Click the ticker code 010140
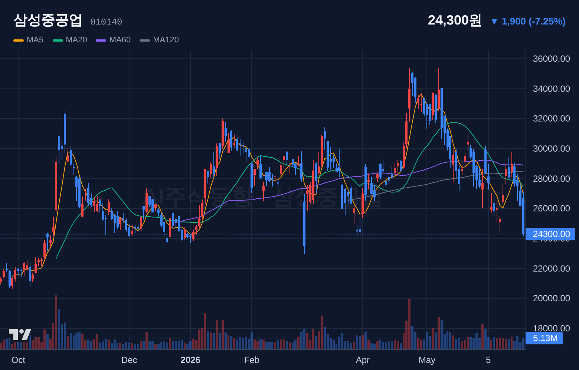The width and height of the screenshot is (579, 370). tap(106, 22)
